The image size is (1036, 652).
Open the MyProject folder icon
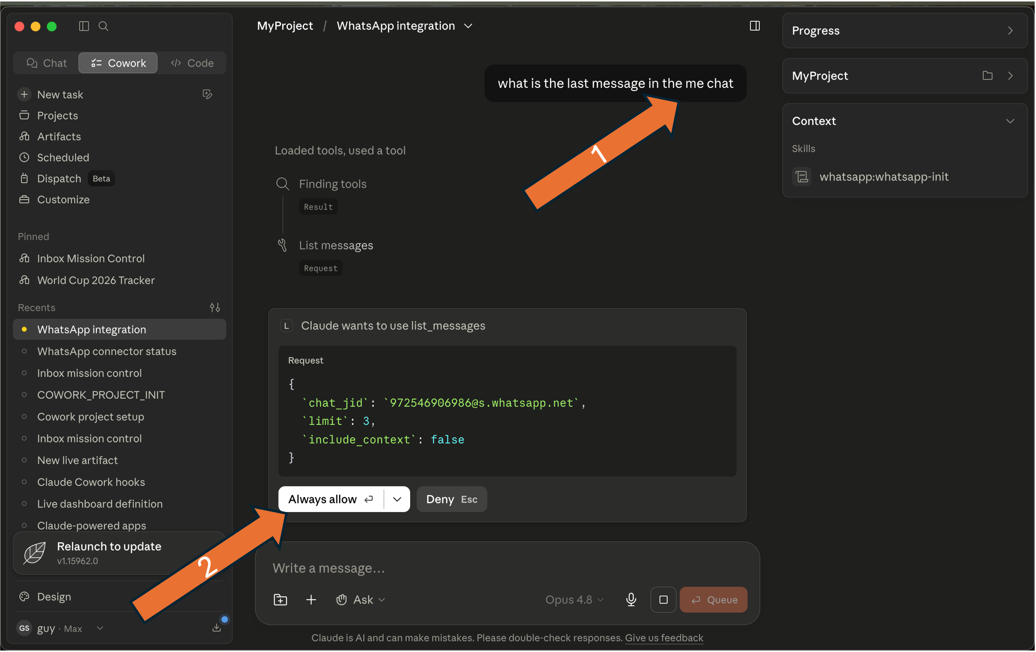tap(987, 76)
